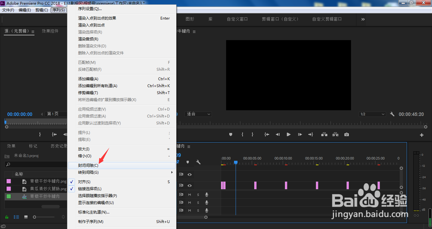Viewport: 432px width, 229px height.
Task: Click the program monitor Add Marker icon
Action: coord(231,134)
